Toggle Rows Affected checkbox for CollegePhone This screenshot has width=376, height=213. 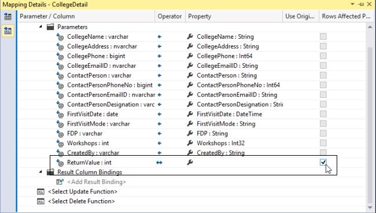tap(323, 56)
